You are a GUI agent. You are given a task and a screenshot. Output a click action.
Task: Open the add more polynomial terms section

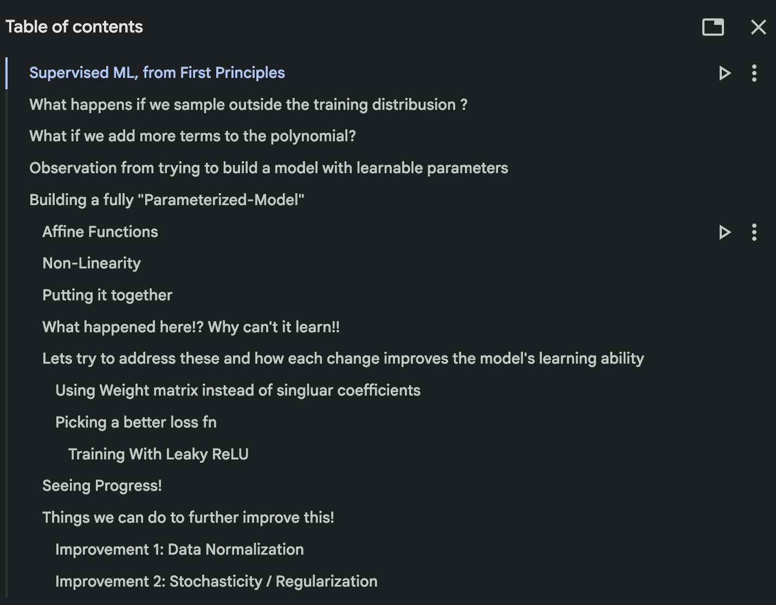tap(192, 136)
